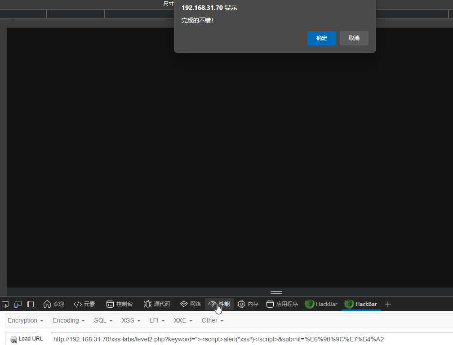This screenshot has height=345, width=453.
Task: Click into the HackBar URL text field
Action: tap(252, 339)
